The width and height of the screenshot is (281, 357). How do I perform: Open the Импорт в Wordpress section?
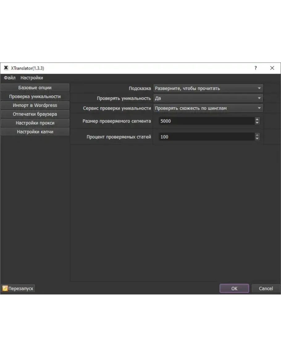click(35, 105)
